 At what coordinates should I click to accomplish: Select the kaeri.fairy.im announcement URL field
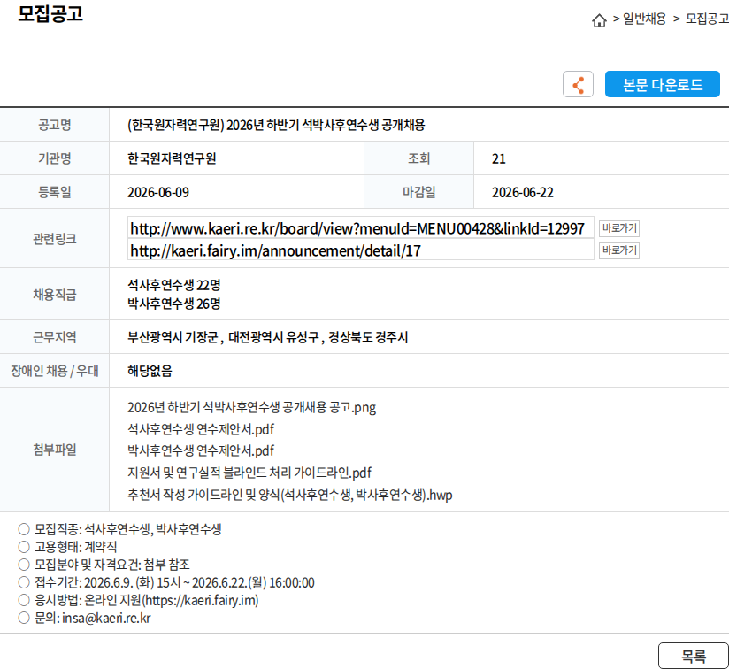[361, 250]
